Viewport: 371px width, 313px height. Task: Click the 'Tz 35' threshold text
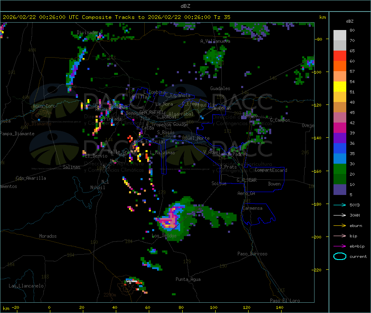[222, 17]
